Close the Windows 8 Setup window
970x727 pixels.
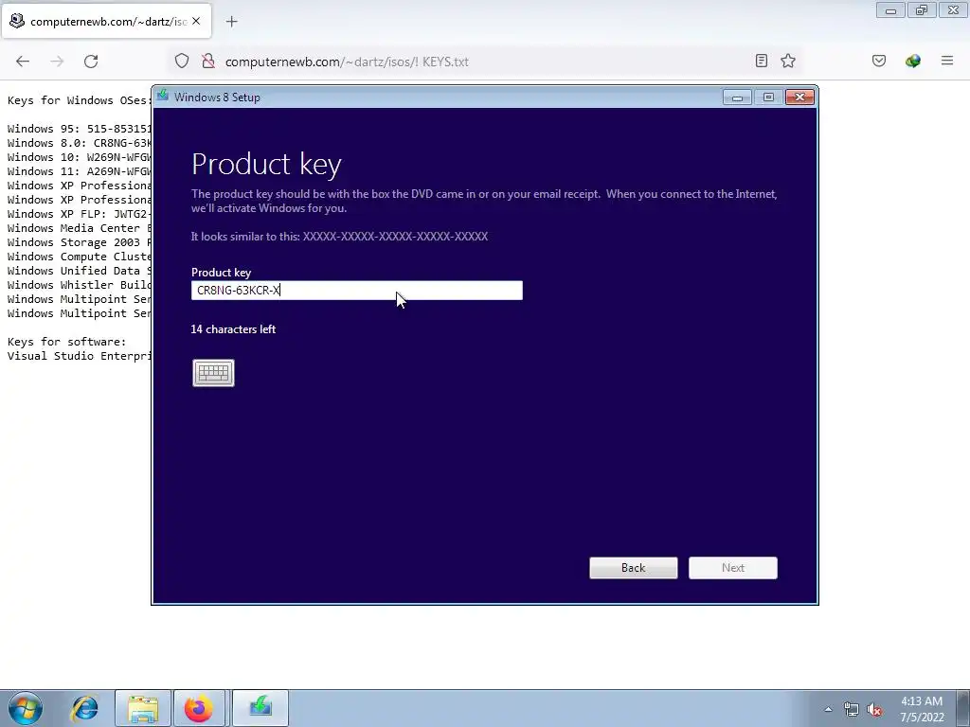tap(799, 98)
